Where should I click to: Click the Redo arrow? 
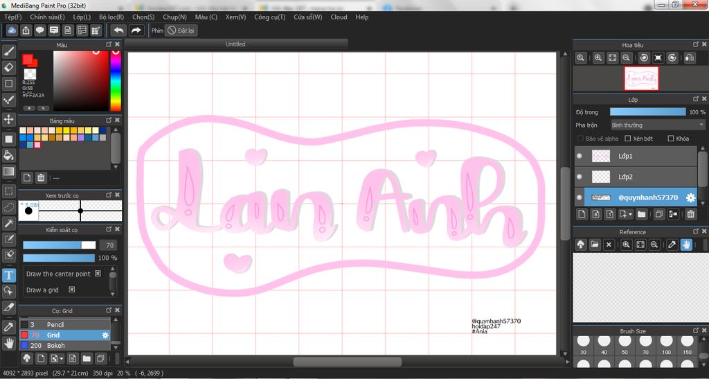click(x=136, y=30)
